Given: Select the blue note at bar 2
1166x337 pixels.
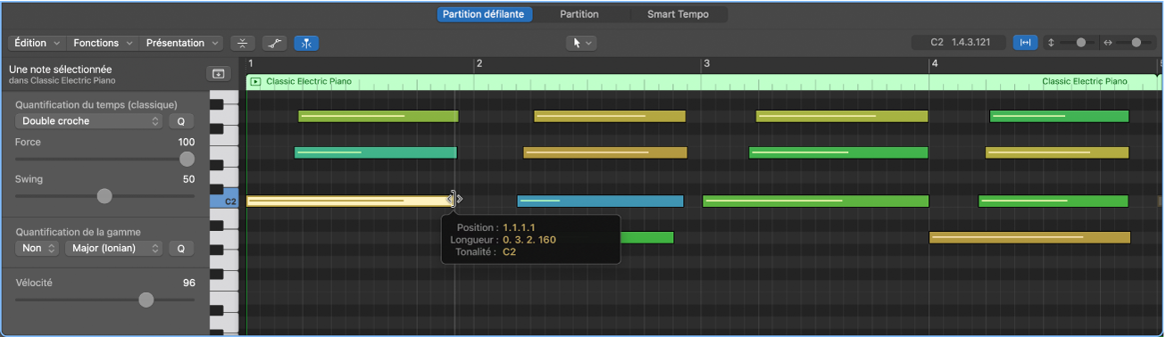Looking at the screenshot, I should coord(600,201).
